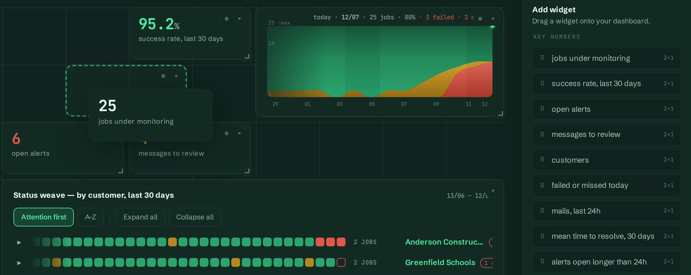
Task: Select mails, last 24h widget item
Action: tap(607, 211)
